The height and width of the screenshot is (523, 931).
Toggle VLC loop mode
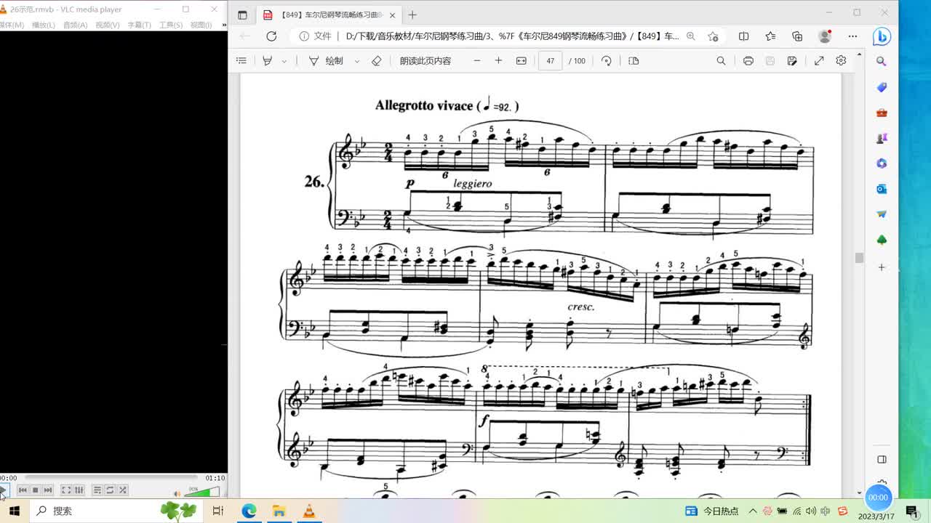pyautogui.click(x=110, y=490)
